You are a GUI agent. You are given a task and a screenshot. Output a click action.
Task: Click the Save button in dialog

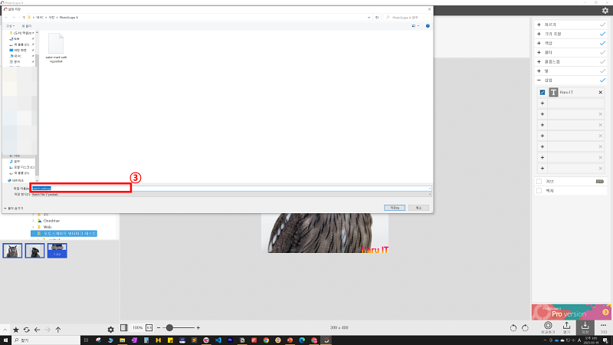pos(395,208)
